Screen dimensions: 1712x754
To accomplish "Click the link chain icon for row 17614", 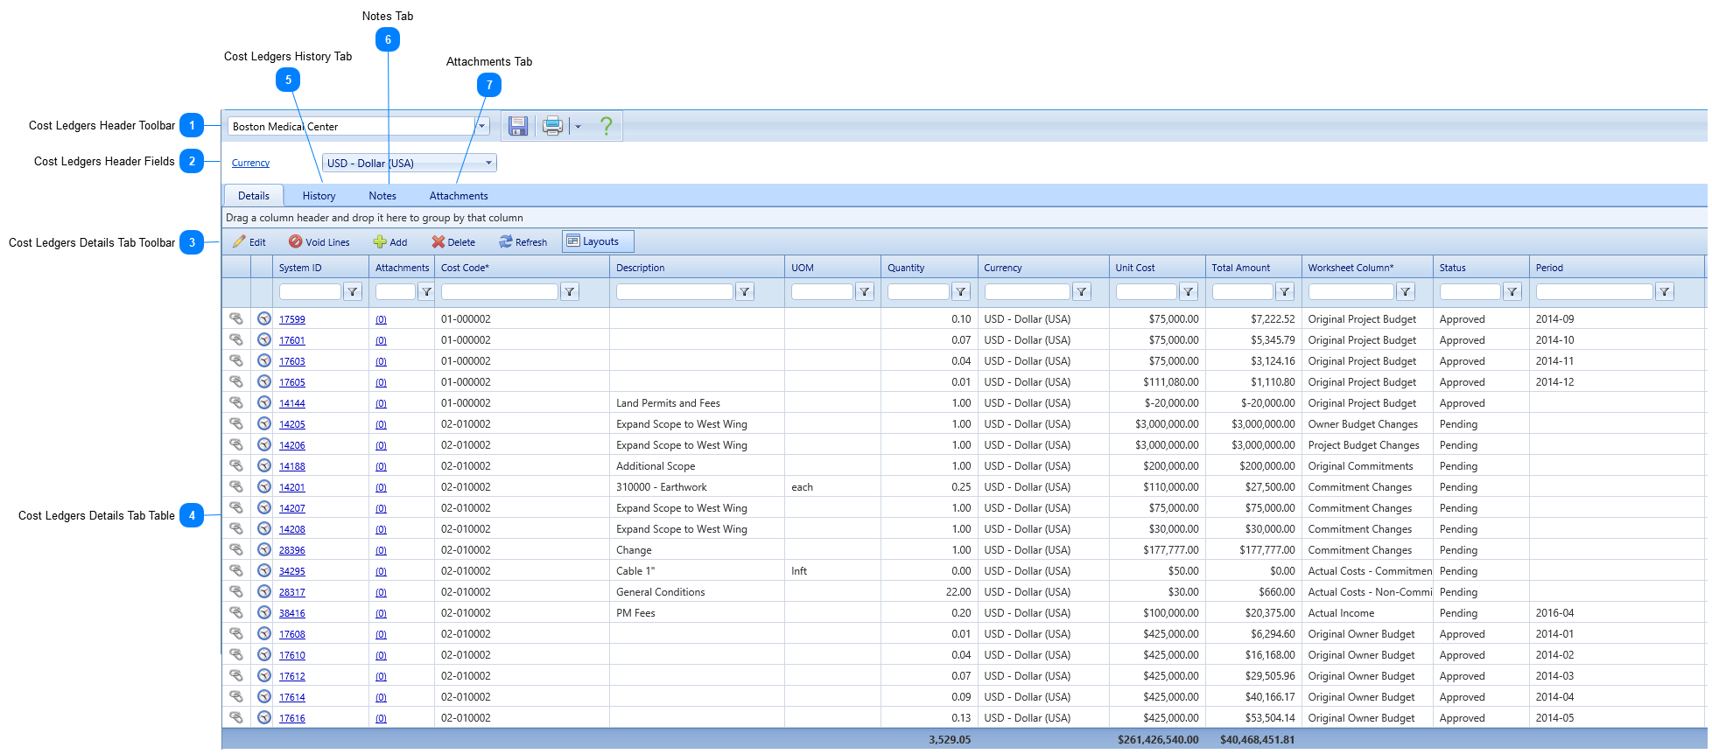I will [x=236, y=696].
